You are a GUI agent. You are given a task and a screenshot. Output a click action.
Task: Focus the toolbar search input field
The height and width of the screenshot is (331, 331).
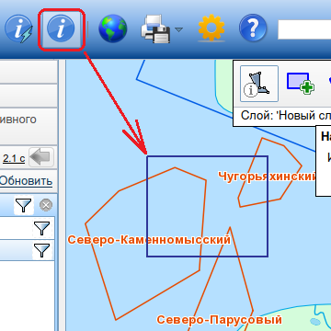click(x=304, y=29)
